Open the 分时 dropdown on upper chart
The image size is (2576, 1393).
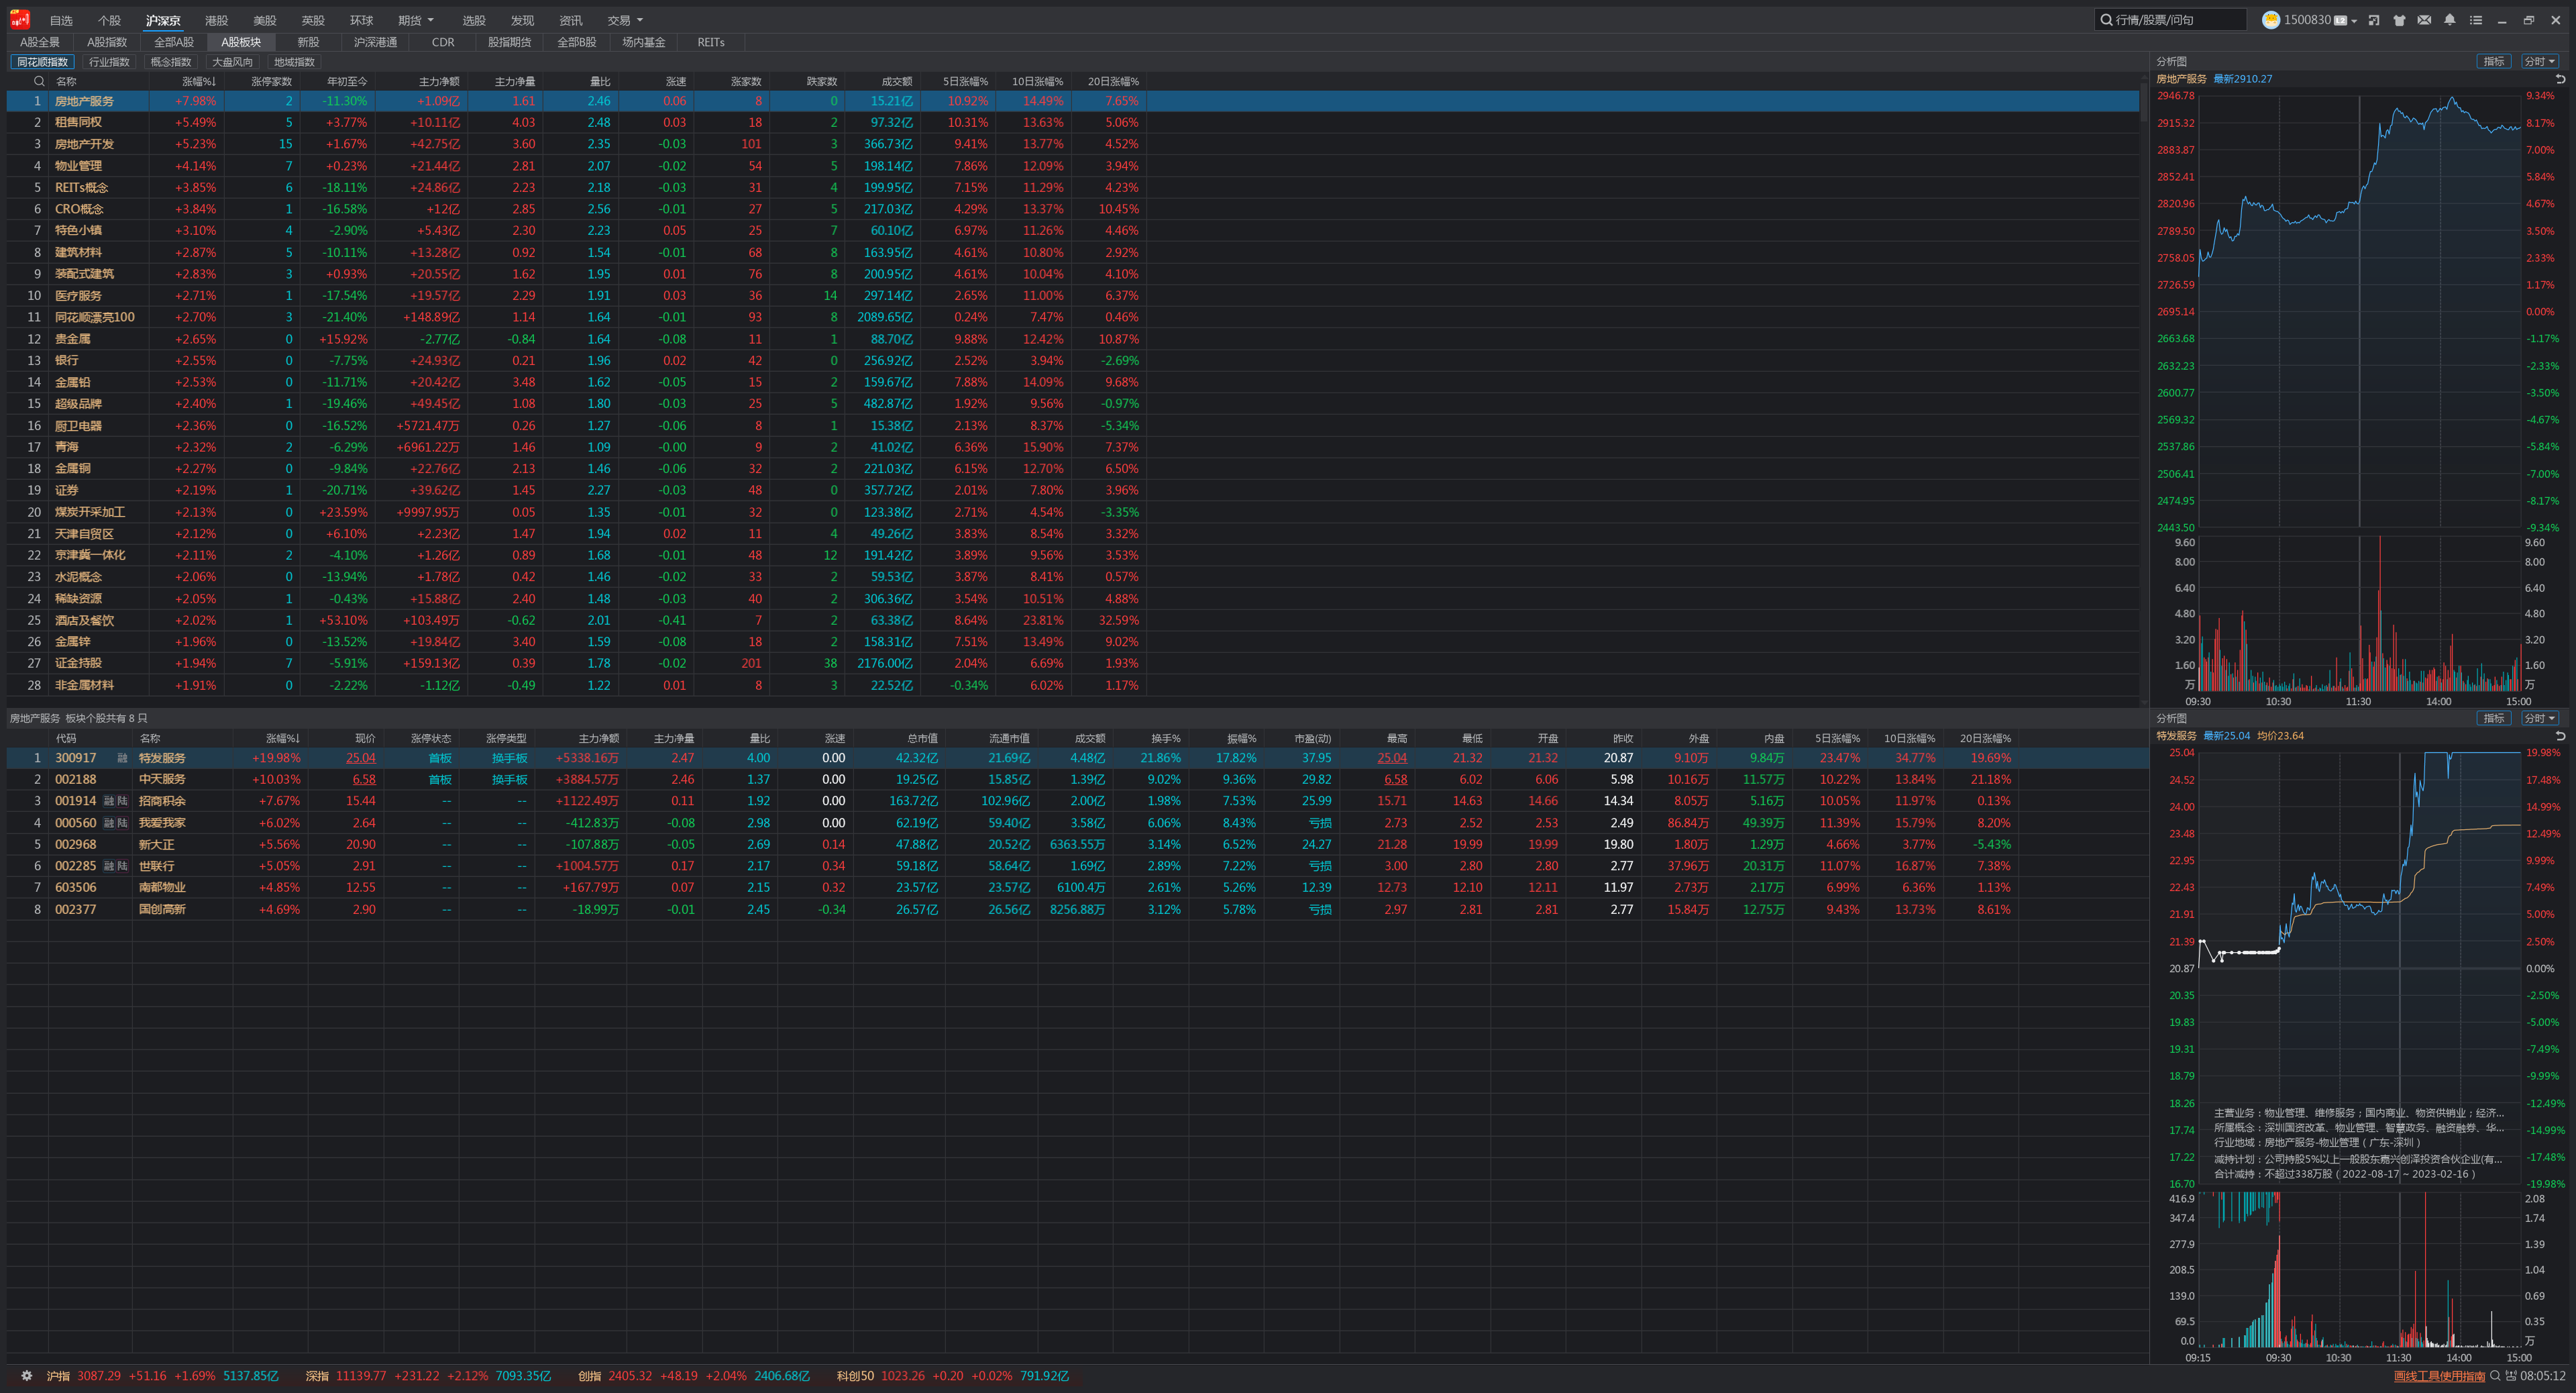tap(2539, 61)
